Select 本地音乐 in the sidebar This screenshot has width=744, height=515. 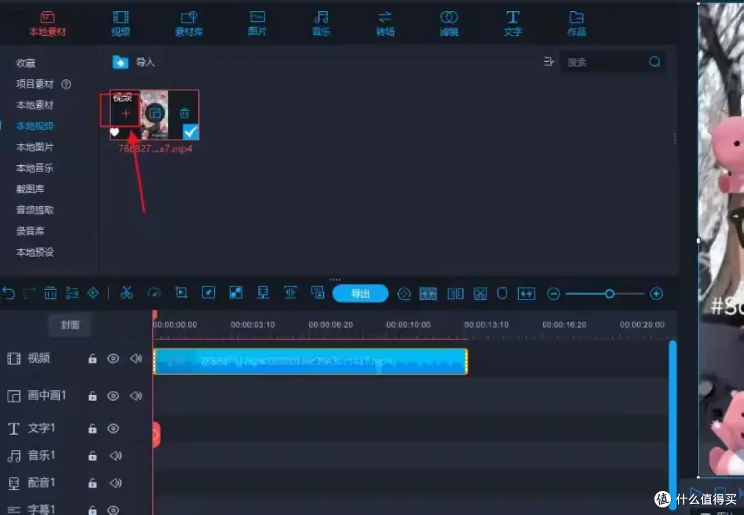click(x=34, y=168)
